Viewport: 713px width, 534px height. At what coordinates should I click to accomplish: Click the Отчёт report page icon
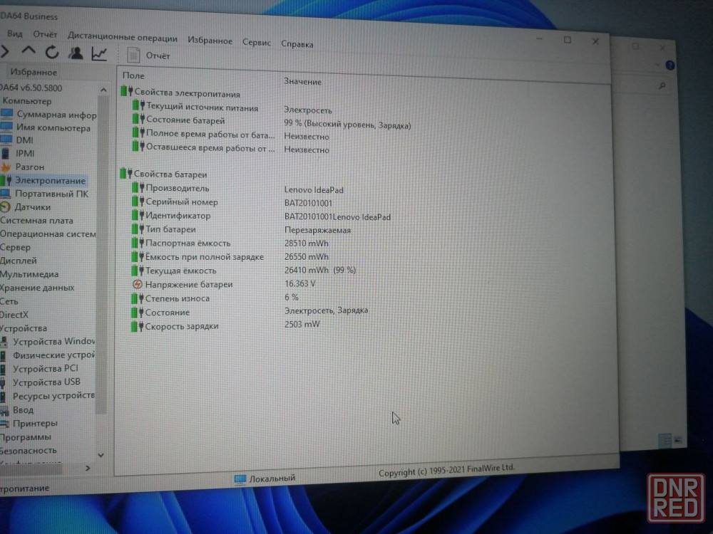133,55
